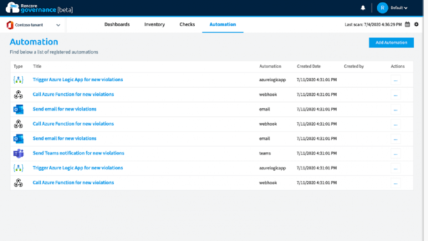The height and width of the screenshot is (241, 428).
Task: Click the Add Automation button
Action: tap(391, 43)
